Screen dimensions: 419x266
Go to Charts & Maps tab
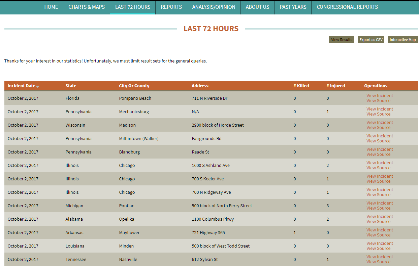point(87,7)
